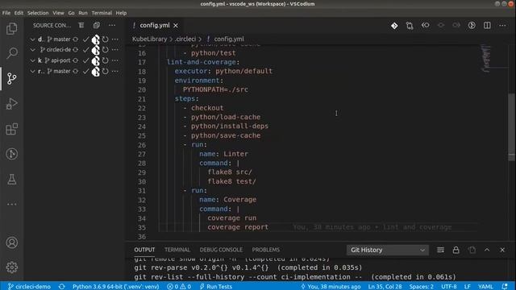Open the Accounts menu icon
This screenshot has width=516, height=290.
point(12,242)
